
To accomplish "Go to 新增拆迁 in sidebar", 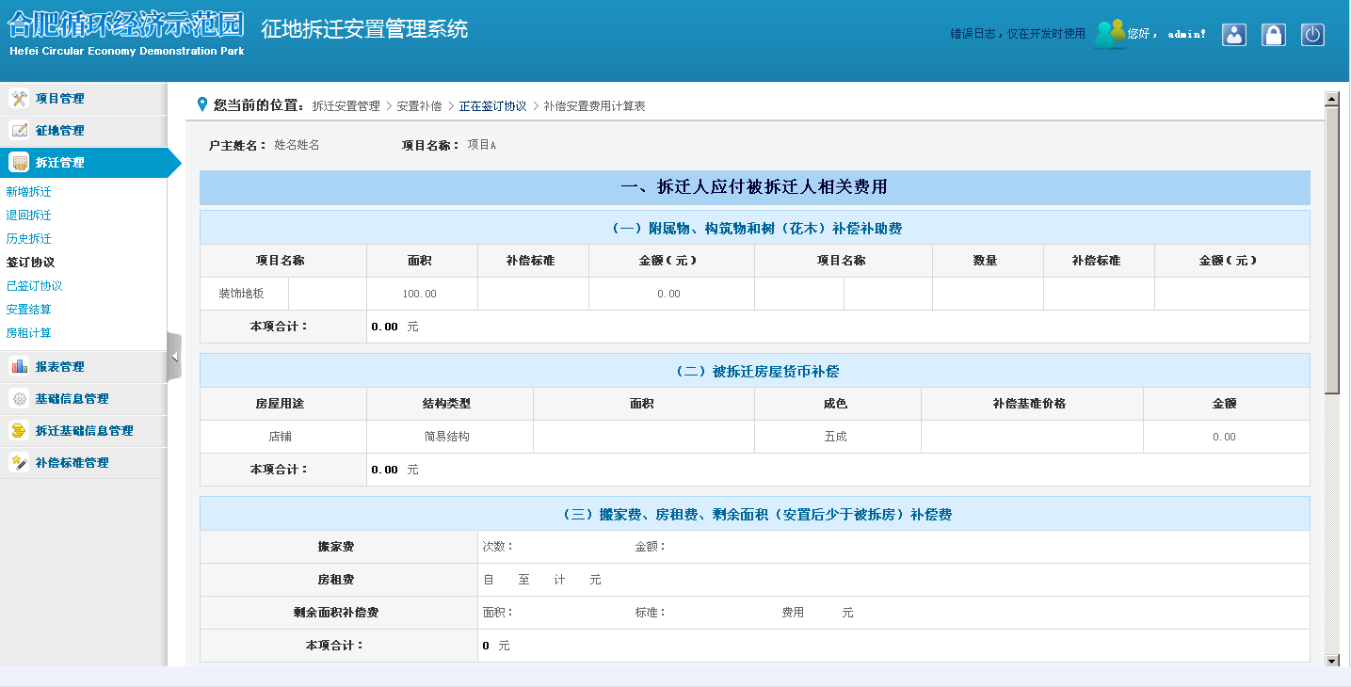I will click(29, 192).
